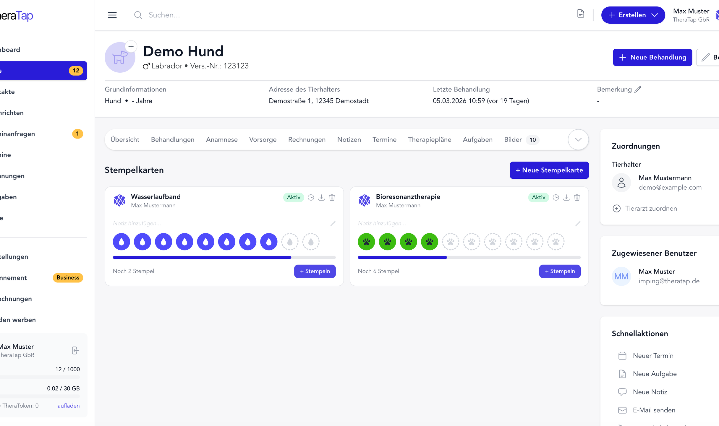The width and height of the screenshot is (719, 426).
Task: Switch to the Behandlungen tab
Action: [x=173, y=139]
